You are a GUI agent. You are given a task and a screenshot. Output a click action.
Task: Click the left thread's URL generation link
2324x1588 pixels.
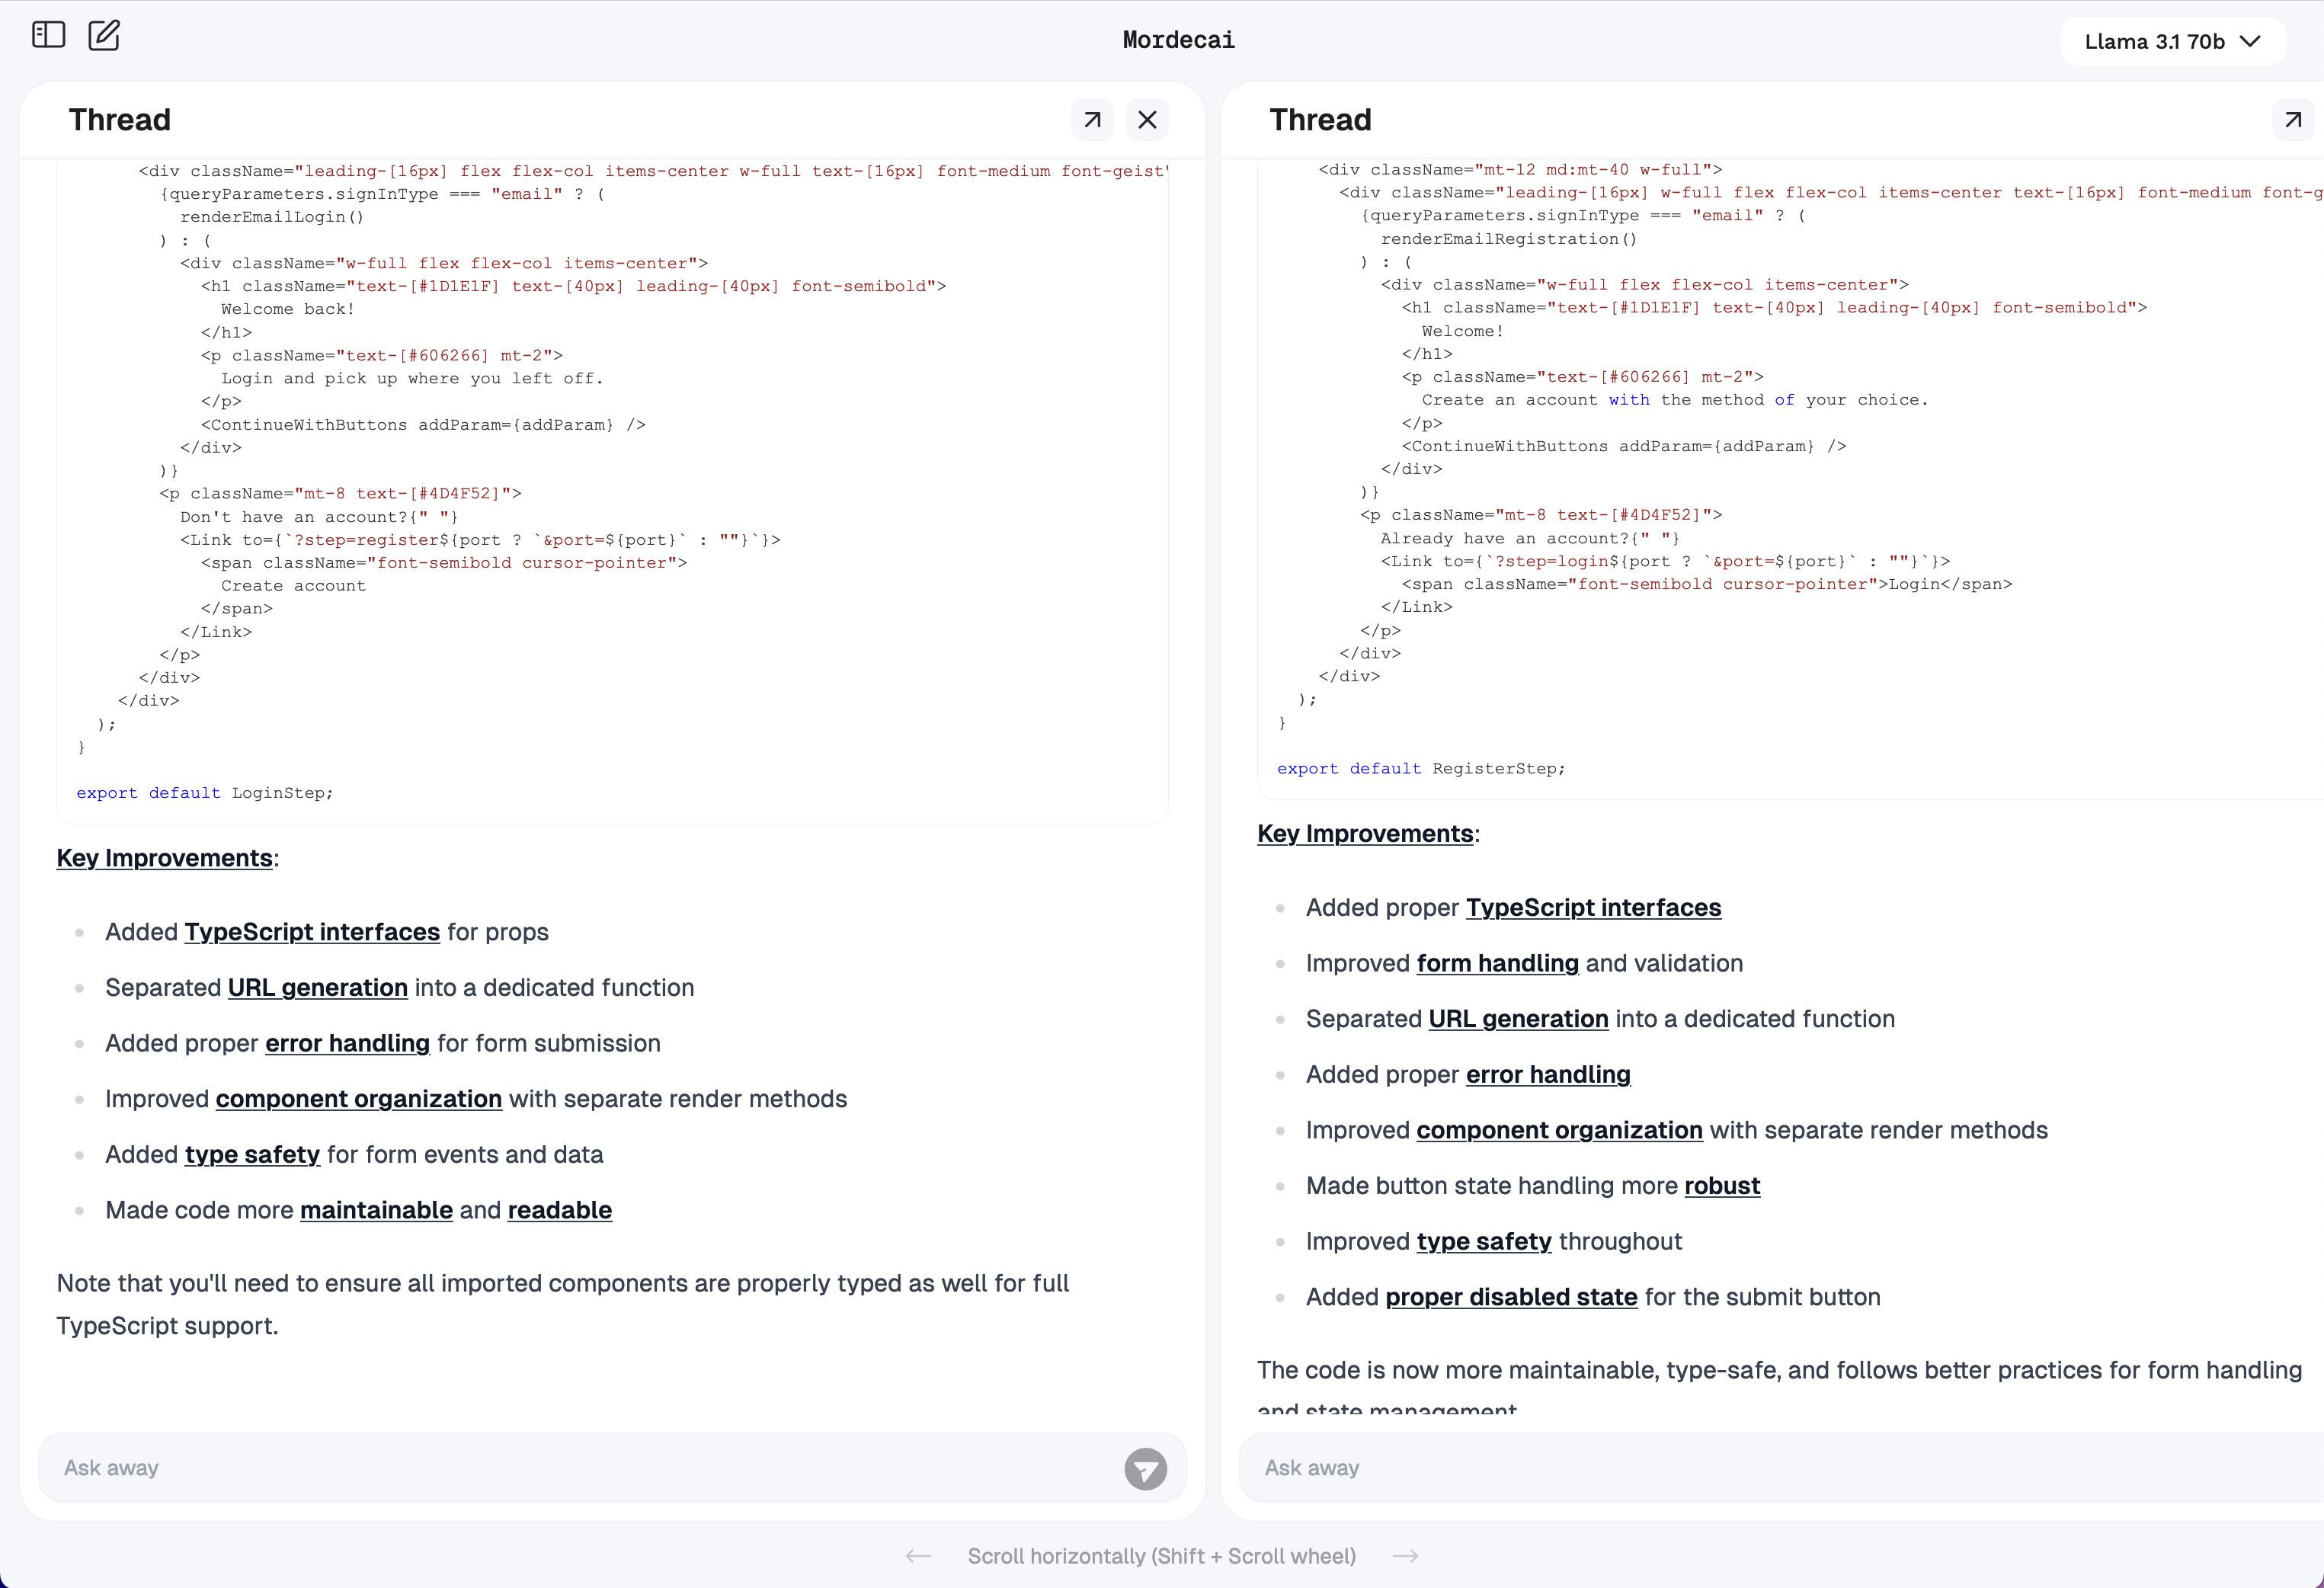(x=317, y=988)
